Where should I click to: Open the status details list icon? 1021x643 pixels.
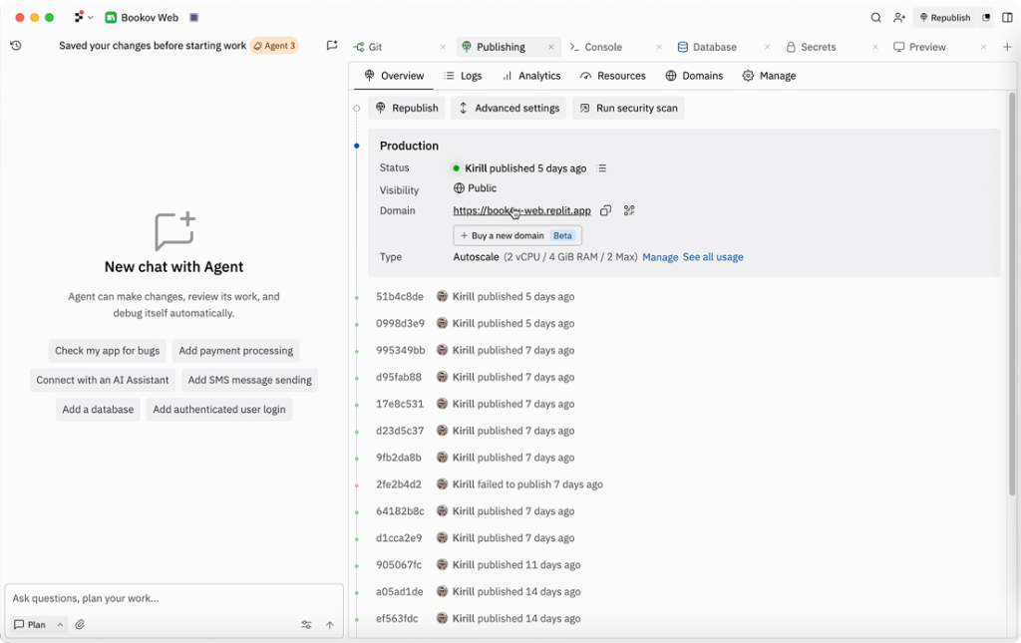602,168
